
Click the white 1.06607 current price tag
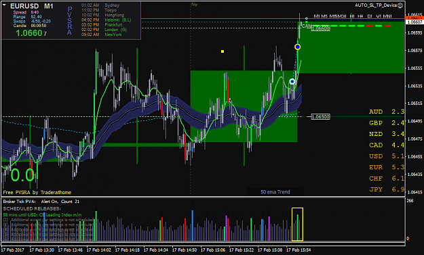(x=415, y=22)
